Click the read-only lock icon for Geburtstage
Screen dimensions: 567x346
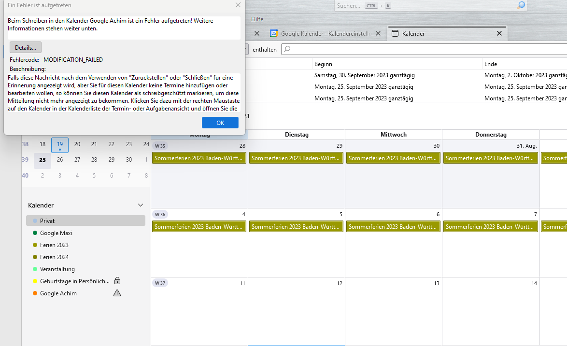pyautogui.click(x=117, y=281)
